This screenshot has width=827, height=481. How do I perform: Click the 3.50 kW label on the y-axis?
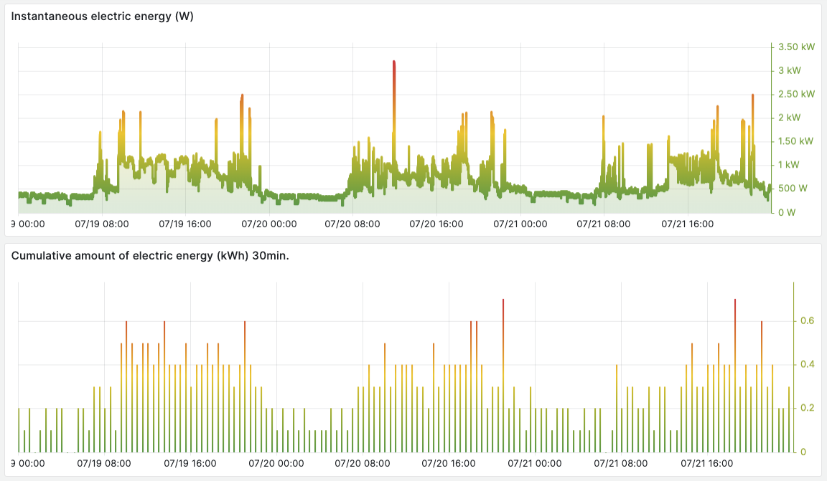click(797, 47)
